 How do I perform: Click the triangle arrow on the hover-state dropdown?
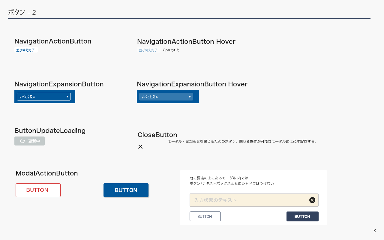190,97
